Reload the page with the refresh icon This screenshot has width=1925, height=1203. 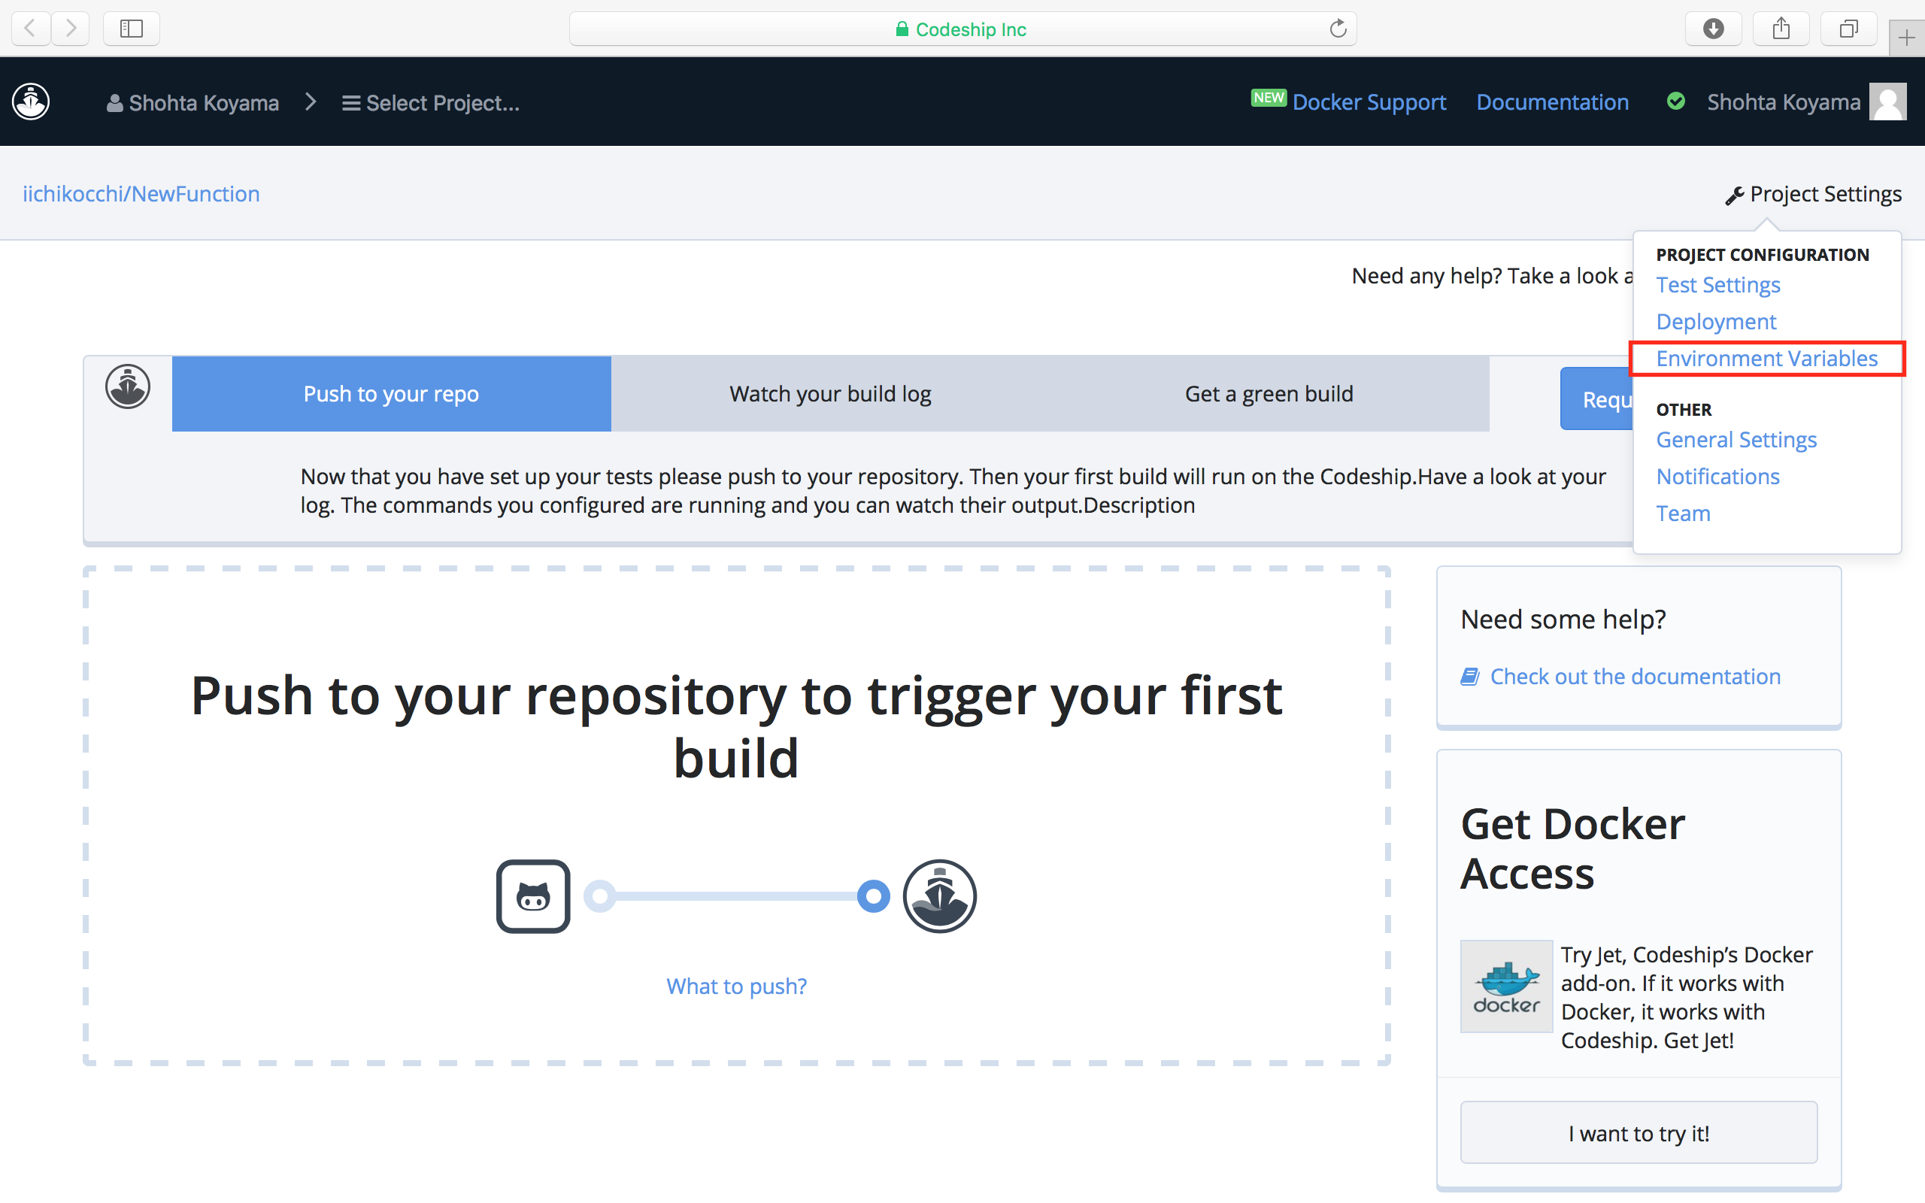coord(1338,28)
